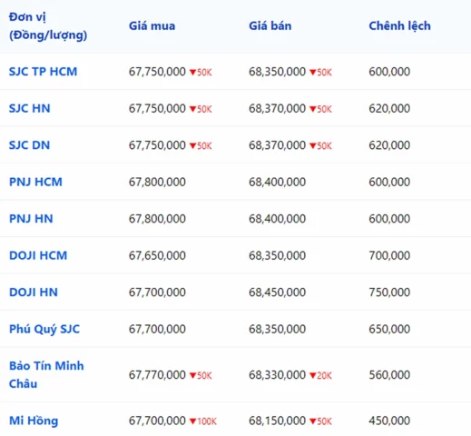The height and width of the screenshot is (436, 471).
Task: Click the 750,000 difference value for DOJI HN
Action: pos(389,292)
